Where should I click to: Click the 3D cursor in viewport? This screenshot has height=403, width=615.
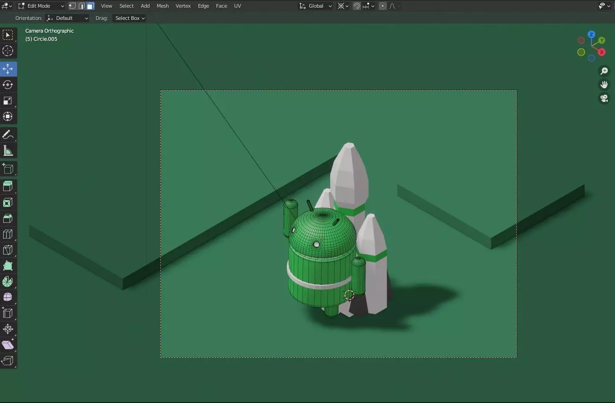click(x=349, y=295)
